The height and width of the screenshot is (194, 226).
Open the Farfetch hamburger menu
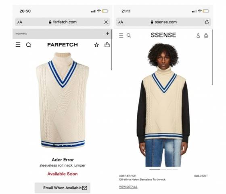(x=18, y=45)
